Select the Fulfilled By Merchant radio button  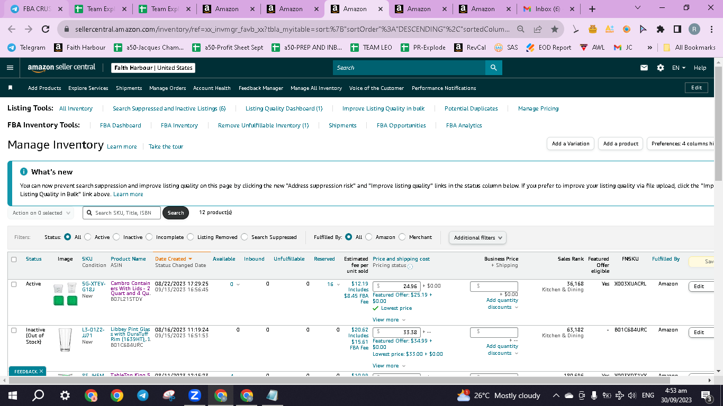[402, 237]
